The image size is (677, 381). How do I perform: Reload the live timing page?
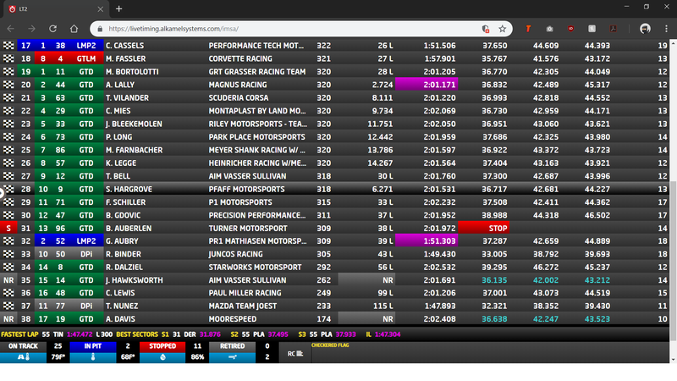[x=52, y=29]
